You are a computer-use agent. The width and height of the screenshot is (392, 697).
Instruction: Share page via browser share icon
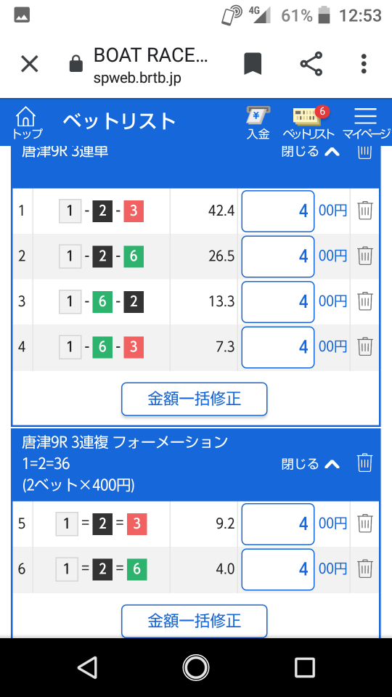[x=311, y=64]
